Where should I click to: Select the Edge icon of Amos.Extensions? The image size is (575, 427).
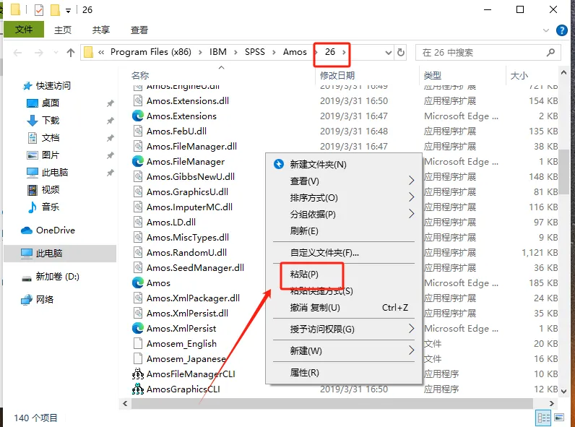[x=138, y=116]
